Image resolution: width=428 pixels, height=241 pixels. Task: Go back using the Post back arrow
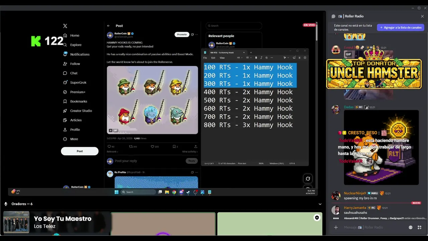coord(108,26)
